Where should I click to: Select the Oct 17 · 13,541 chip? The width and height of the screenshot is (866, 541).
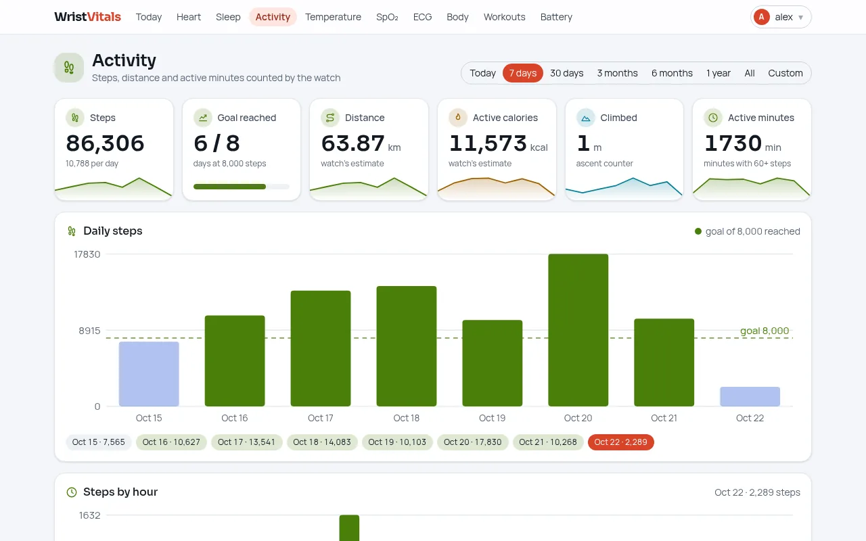pyautogui.click(x=246, y=442)
